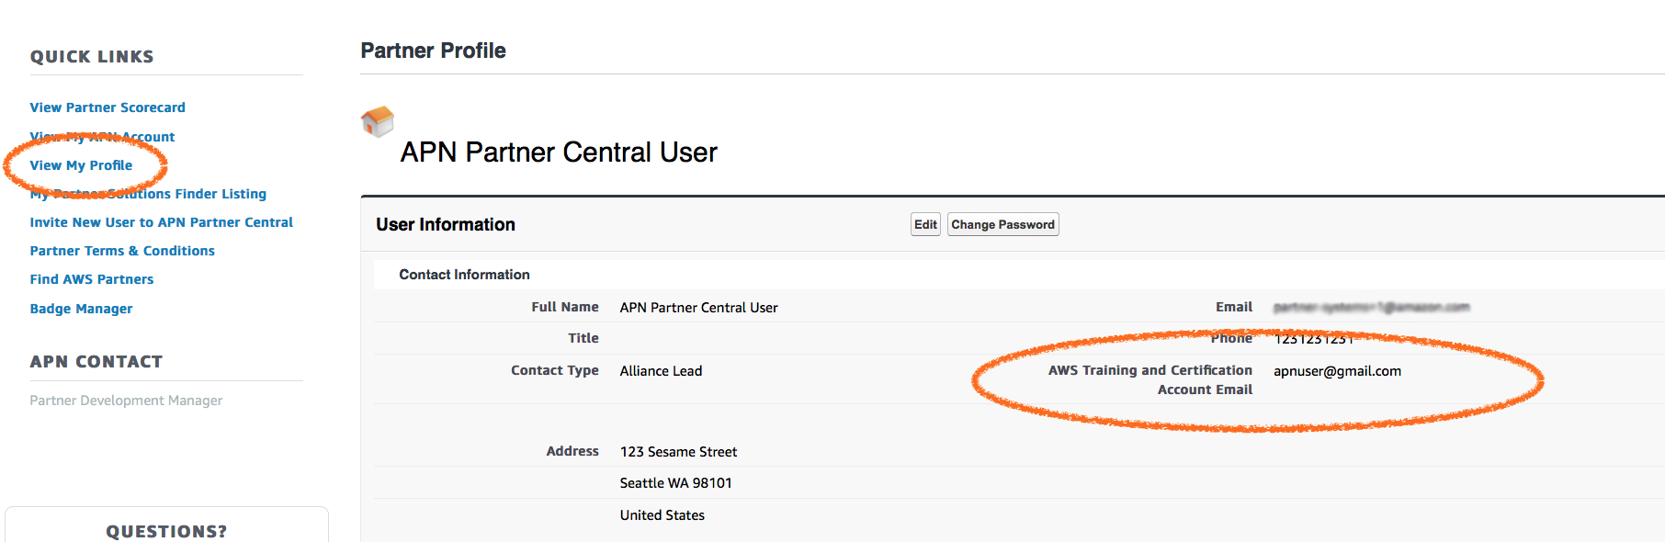Click the APN Partner Central User page title

(x=559, y=152)
